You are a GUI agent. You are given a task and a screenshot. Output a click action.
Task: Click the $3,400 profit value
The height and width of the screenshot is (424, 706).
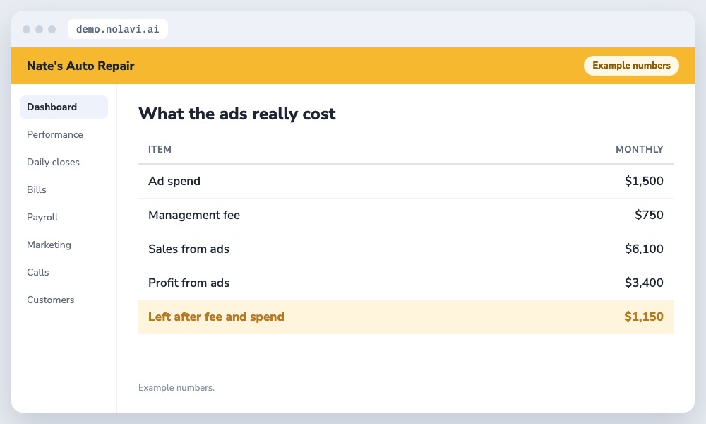point(644,283)
